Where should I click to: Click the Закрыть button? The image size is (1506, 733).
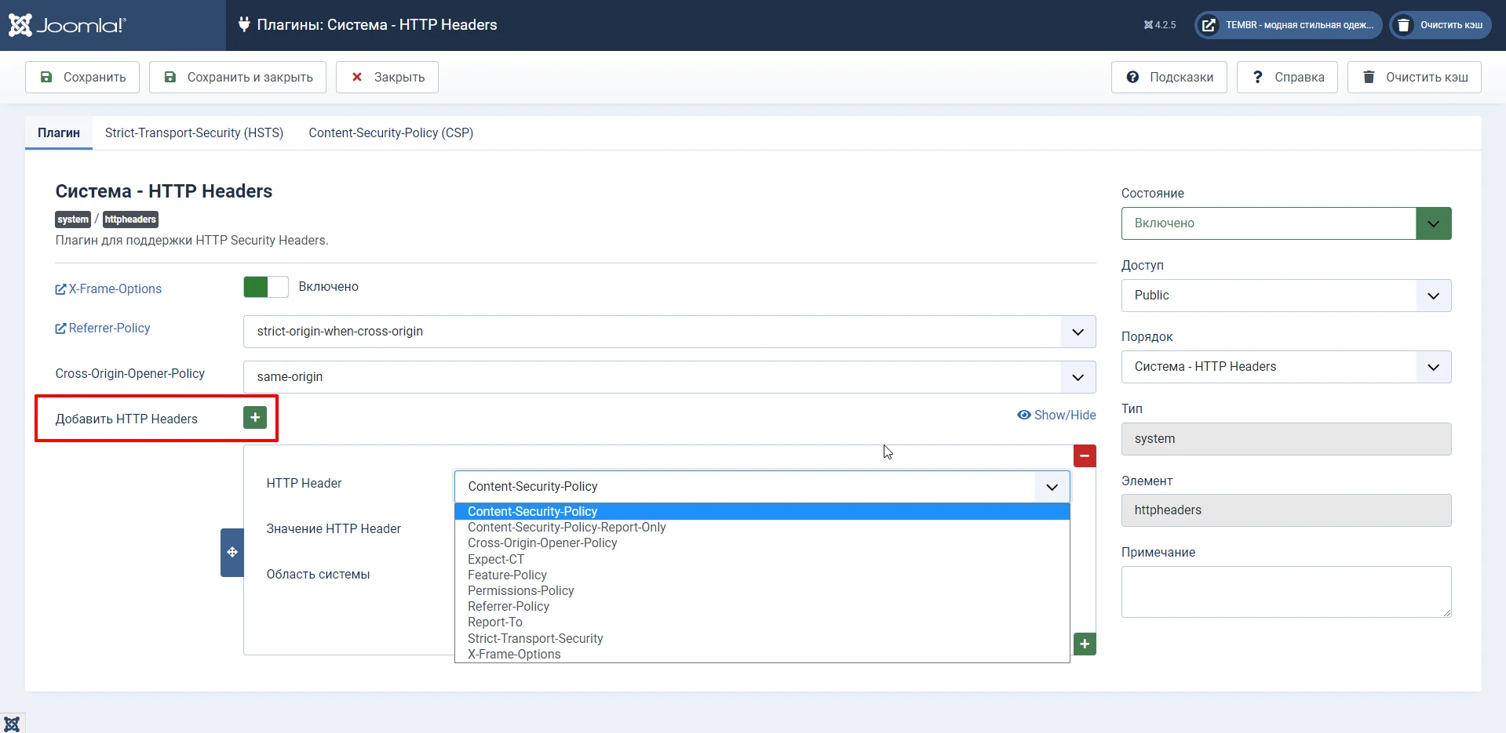coord(387,78)
